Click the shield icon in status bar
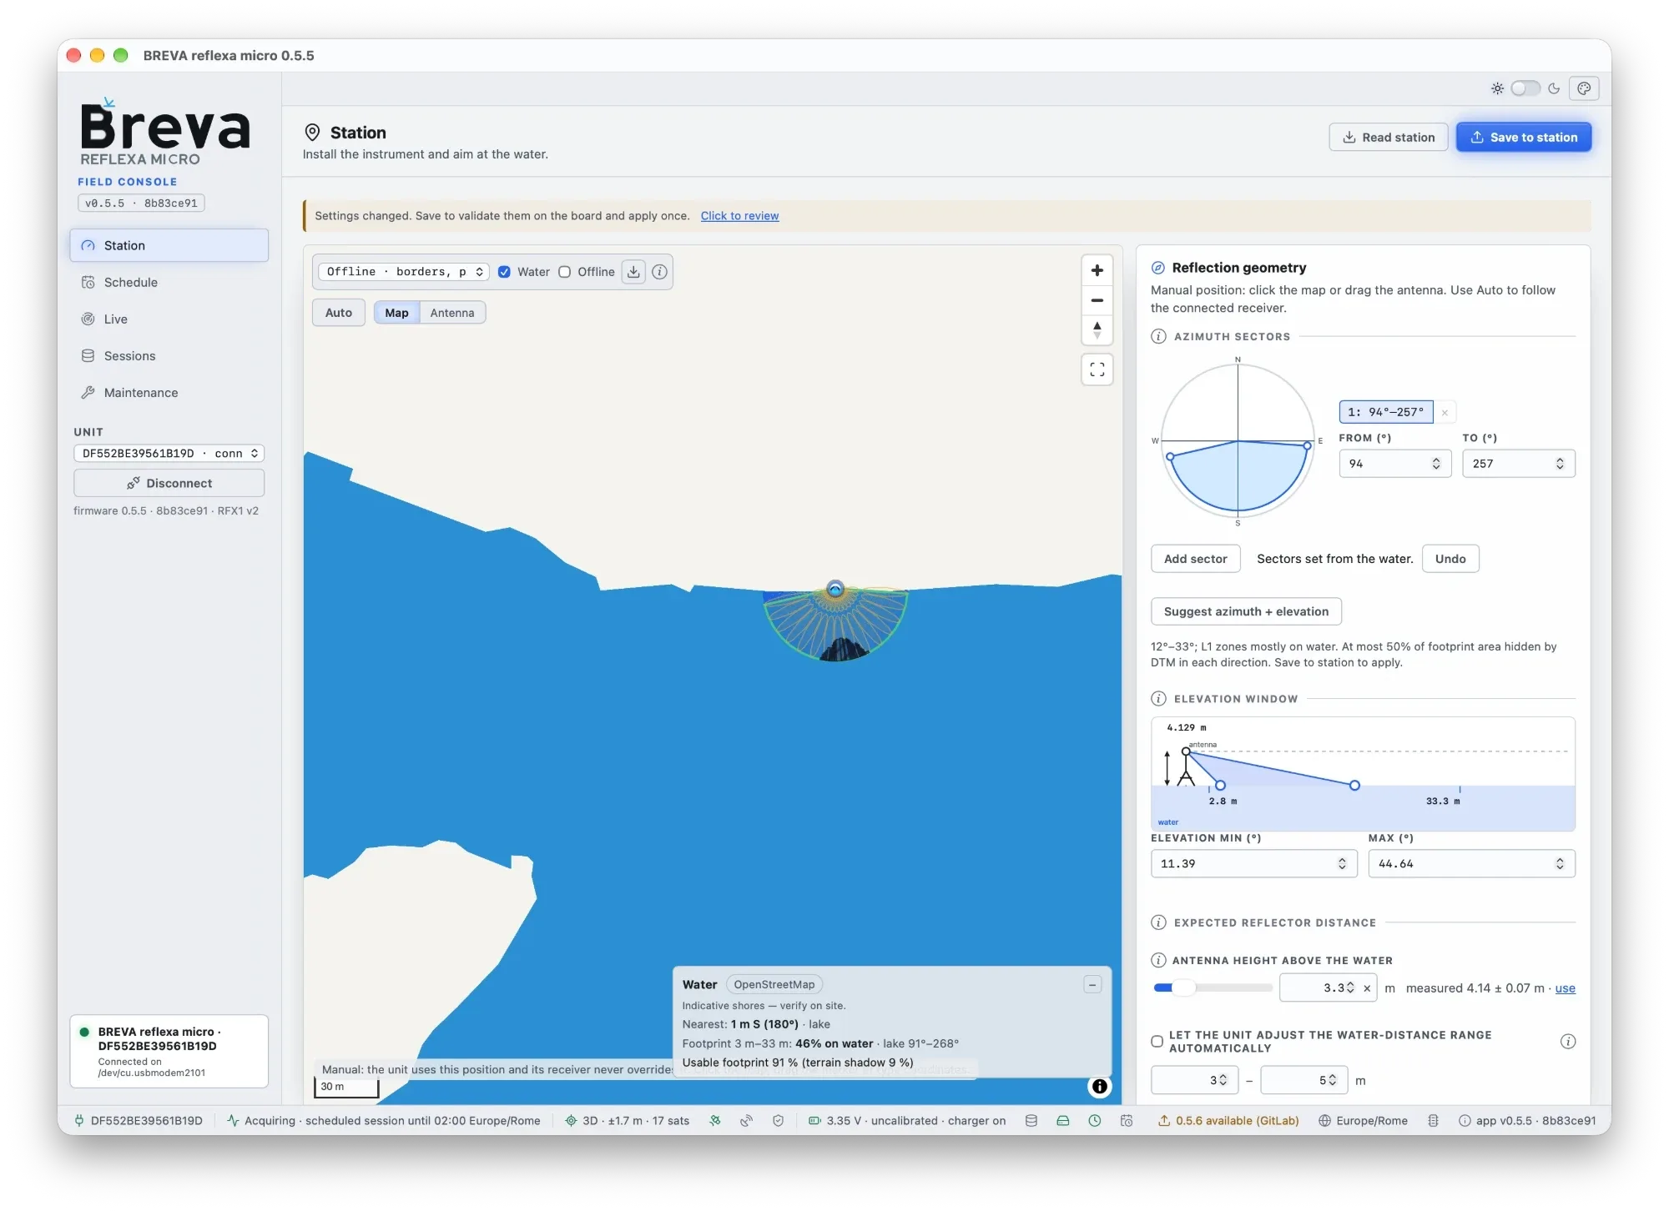The width and height of the screenshot is (1669, 1211). [x=778, y=1121]
